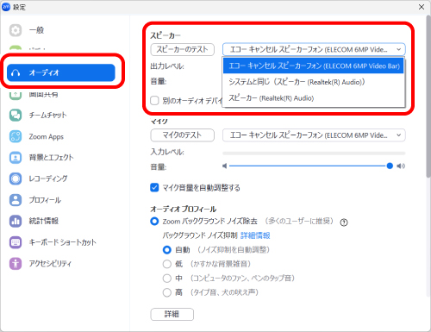Switch to 背景とエフェクト tab
The height and width of the screenshot is (332, 431).
click(x=51, y=158)
